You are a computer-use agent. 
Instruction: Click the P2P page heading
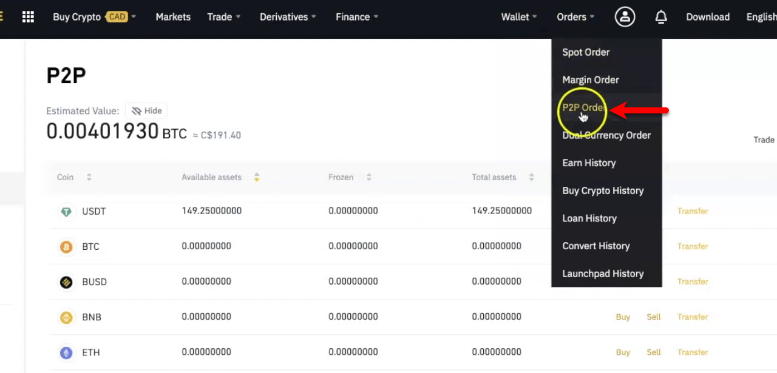coord(66,76)
